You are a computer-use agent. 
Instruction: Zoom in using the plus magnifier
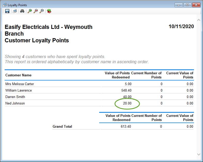(30, 11)
